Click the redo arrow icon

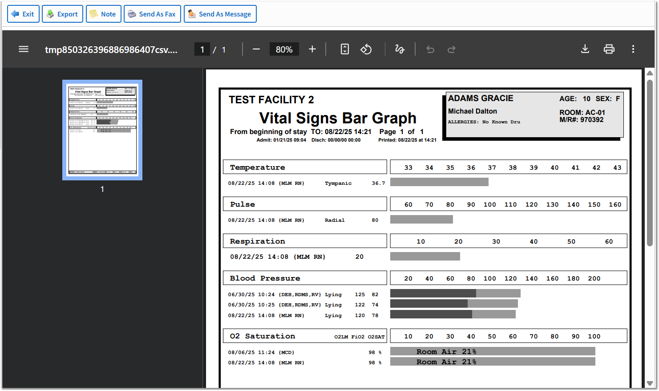coord(452,49)
